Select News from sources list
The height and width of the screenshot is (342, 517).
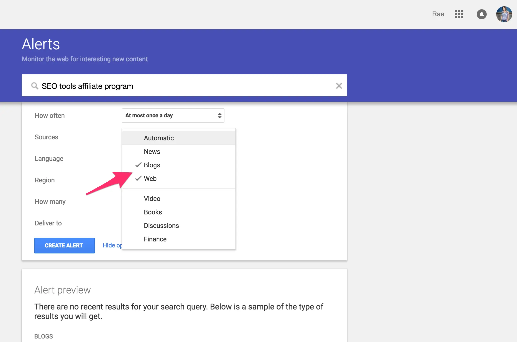[x=152, y=151]
